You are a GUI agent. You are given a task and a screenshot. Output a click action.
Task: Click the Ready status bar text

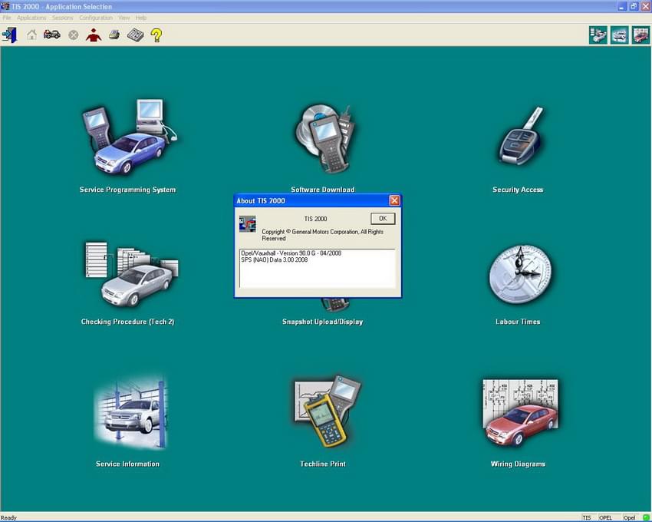[8, 518]
